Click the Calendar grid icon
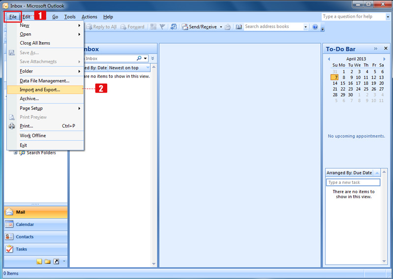Image resolution: width=393 pixels, height=279 pixels. pyautogui.click(x=9, y=224)
